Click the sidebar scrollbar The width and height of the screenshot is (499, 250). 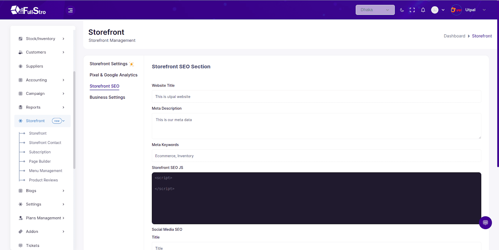click(74, 120)
